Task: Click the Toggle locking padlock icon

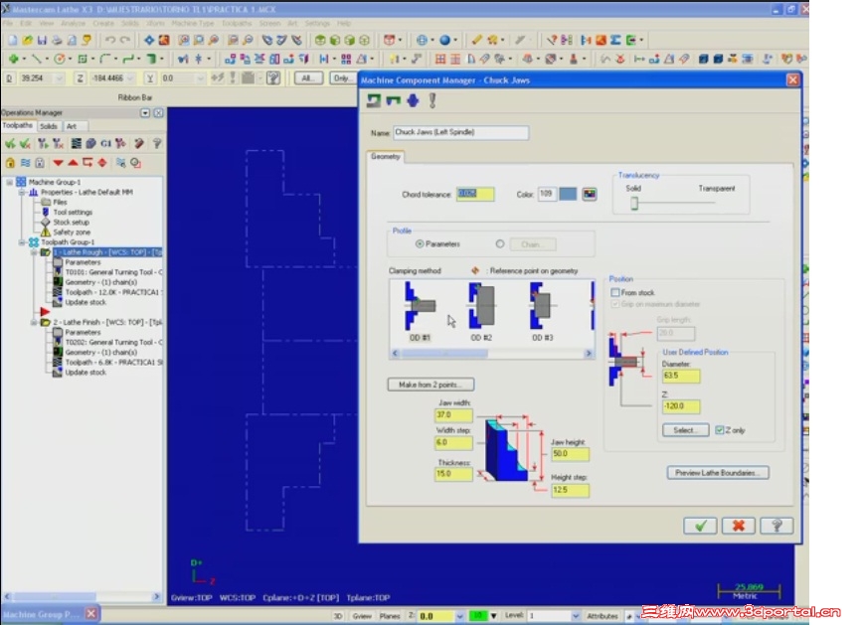Action: pos(10,163)
